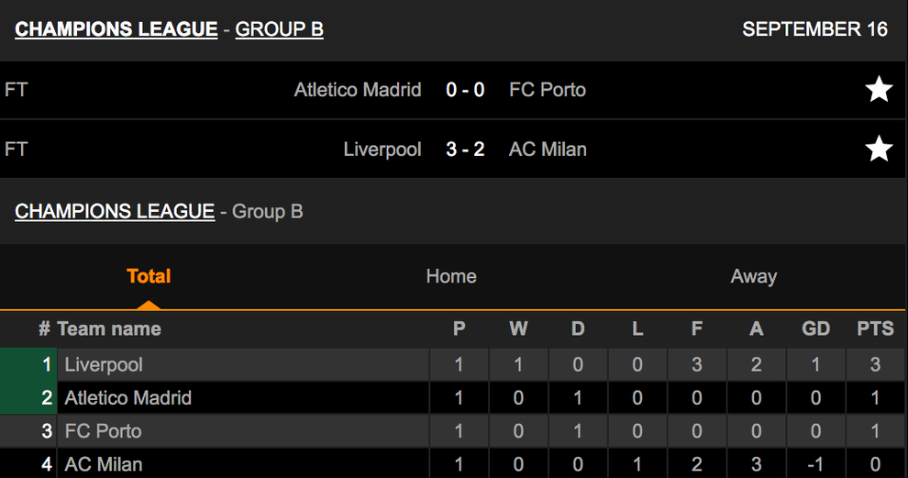Open the top CHAMPIONS LEAGUE link
Image resolution: width=908 pixels, height=478 pixels.
[x=116, y=29]
